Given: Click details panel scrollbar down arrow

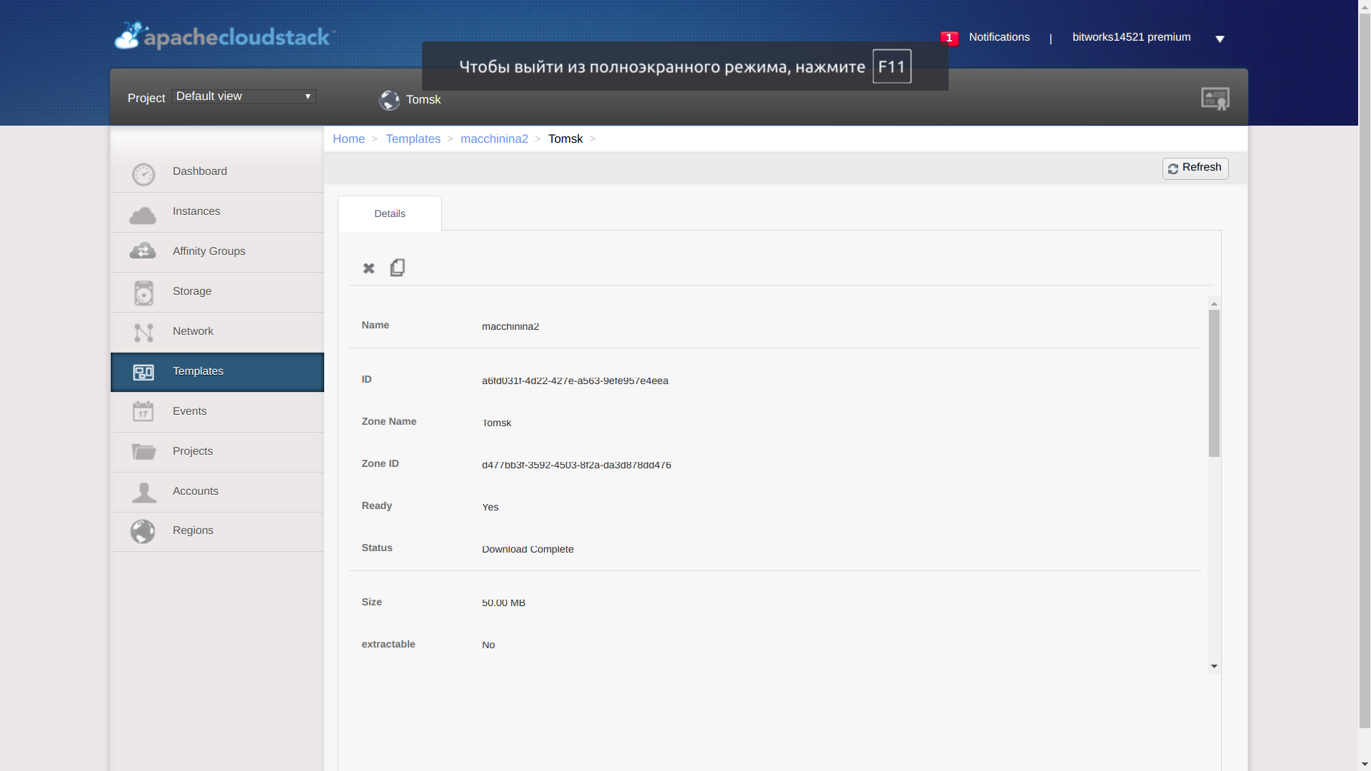Looking at the screenshot, I should [1214, 666].
